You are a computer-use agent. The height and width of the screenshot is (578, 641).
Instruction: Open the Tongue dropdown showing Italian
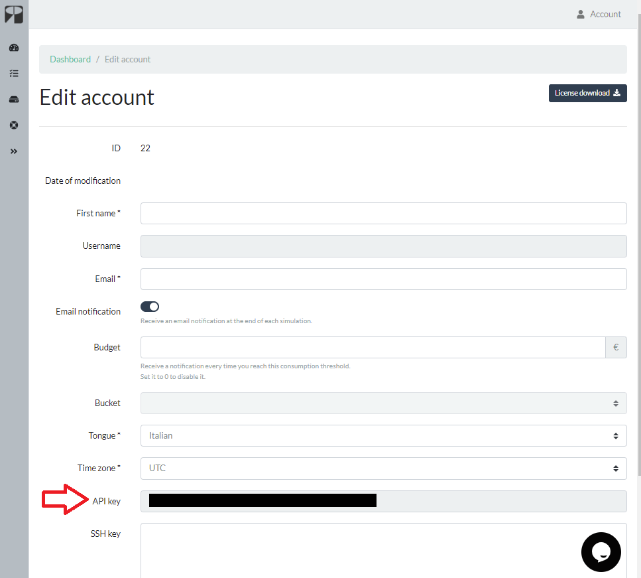coord(383,435)
